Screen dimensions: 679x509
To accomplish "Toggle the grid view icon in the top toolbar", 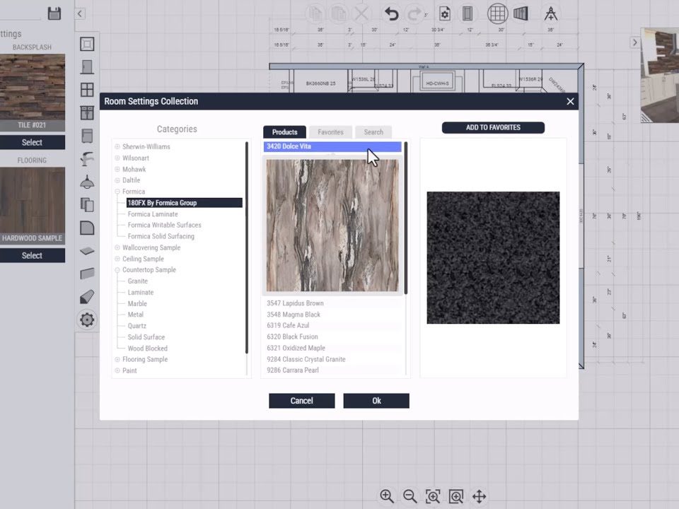I will (497, 13).
